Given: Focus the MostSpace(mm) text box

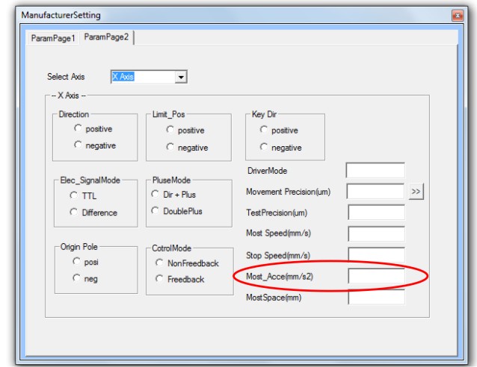Looking at the screenshot, I should (375, 298).
